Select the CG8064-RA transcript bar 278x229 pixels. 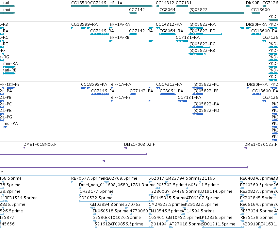pos(168,34)
